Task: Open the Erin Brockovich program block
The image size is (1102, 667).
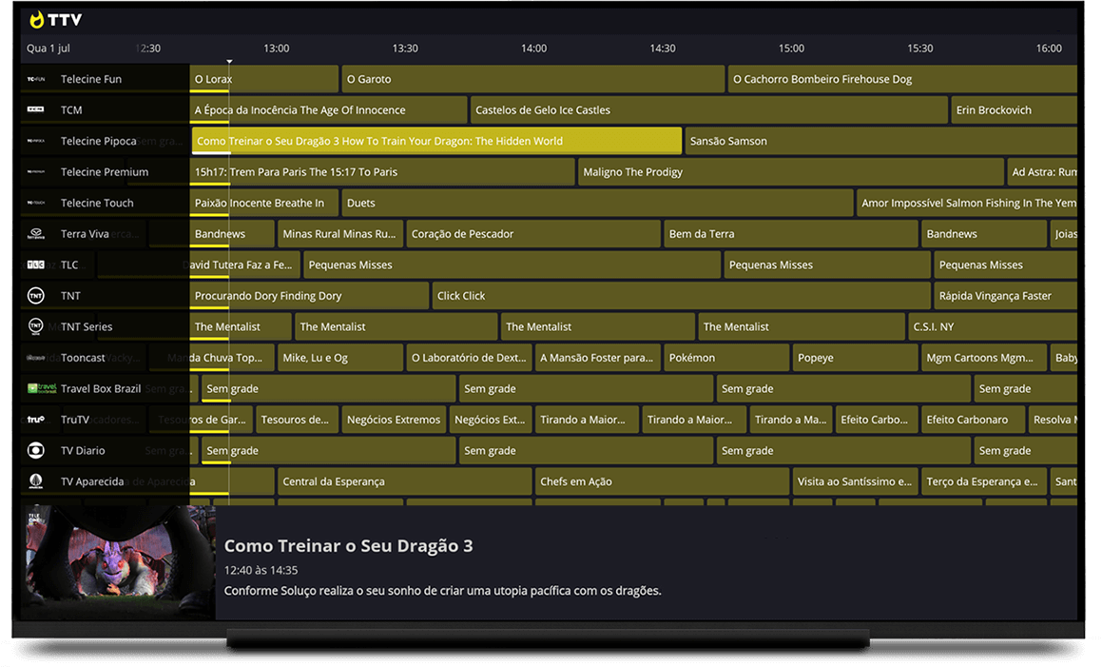Action: click(x=1012, y=110)
